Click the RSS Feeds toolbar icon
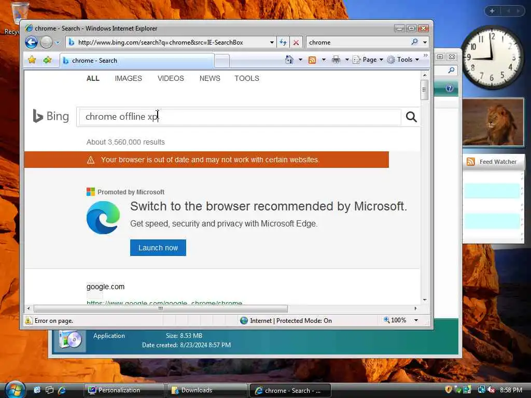531x398 pixels. (312, 60)
